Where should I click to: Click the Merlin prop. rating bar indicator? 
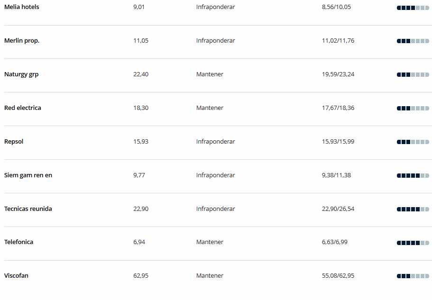pyautogui.click(x=413, y=41)
